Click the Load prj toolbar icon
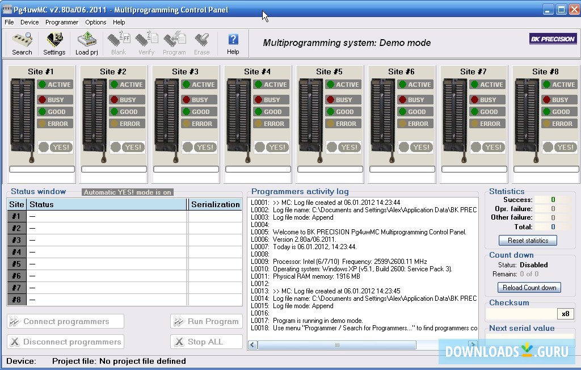The image size is (581, 370). click(x=87, y=43)
